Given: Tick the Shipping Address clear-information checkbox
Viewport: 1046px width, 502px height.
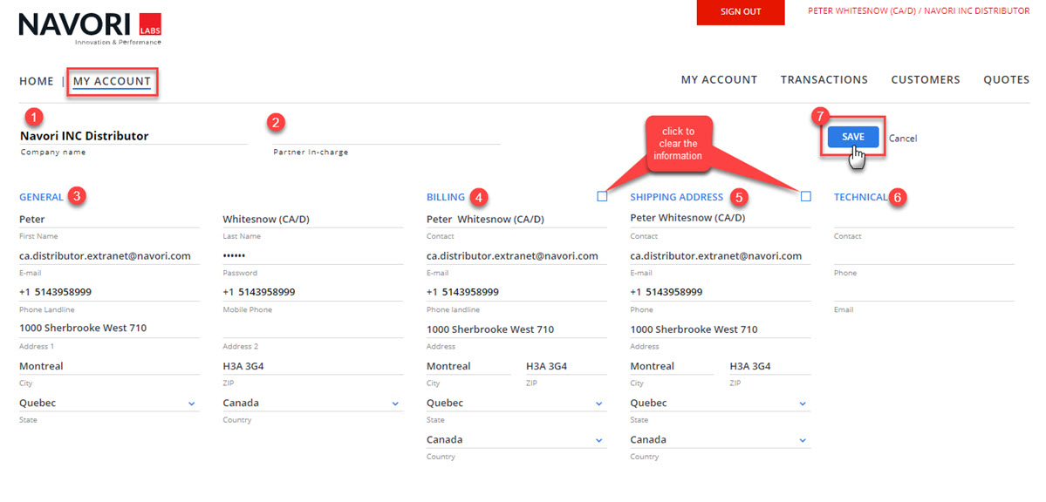Looking at the screenshot, I should (805, 197).
